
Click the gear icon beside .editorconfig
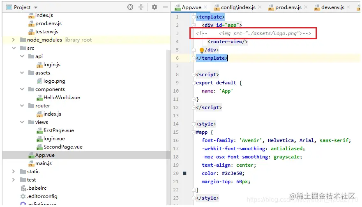click(x=23, y=196)
